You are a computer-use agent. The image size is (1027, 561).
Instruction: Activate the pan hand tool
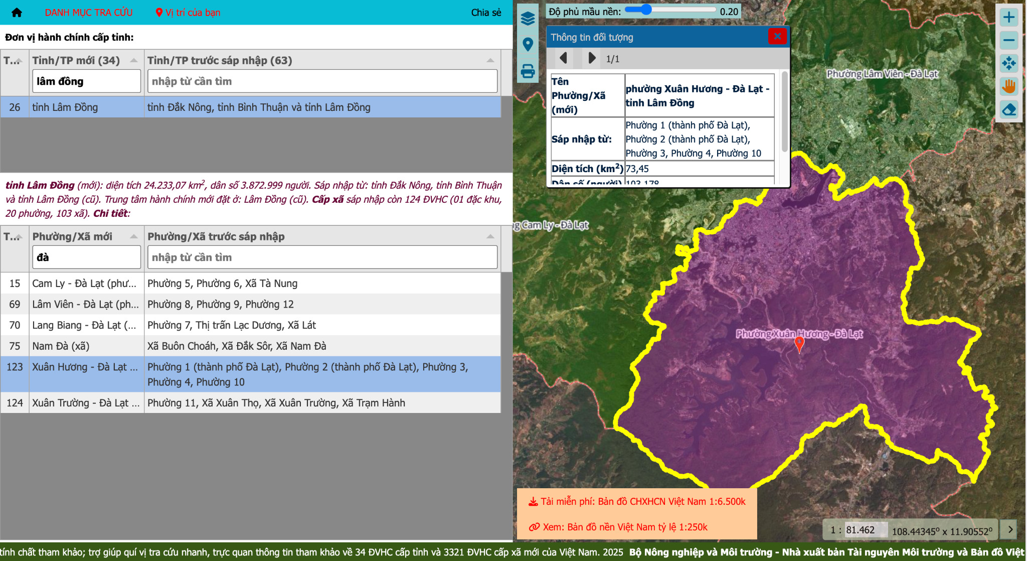[x=1009, y=86]
